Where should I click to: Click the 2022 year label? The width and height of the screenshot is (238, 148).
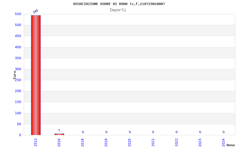click(x=176, y=142)
